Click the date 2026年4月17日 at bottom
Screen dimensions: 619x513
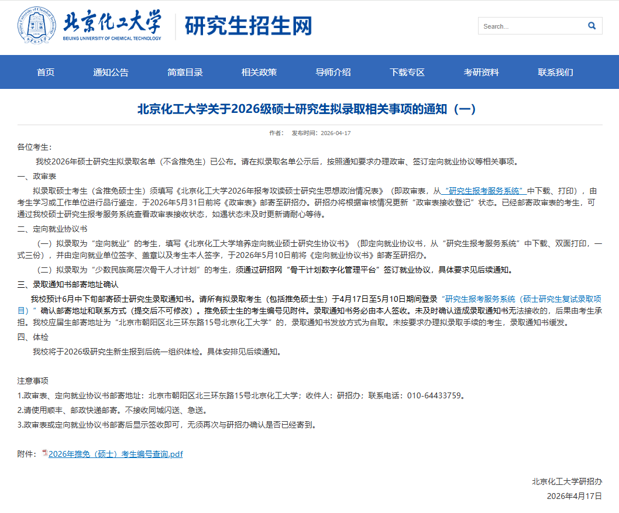pos(575,497)
